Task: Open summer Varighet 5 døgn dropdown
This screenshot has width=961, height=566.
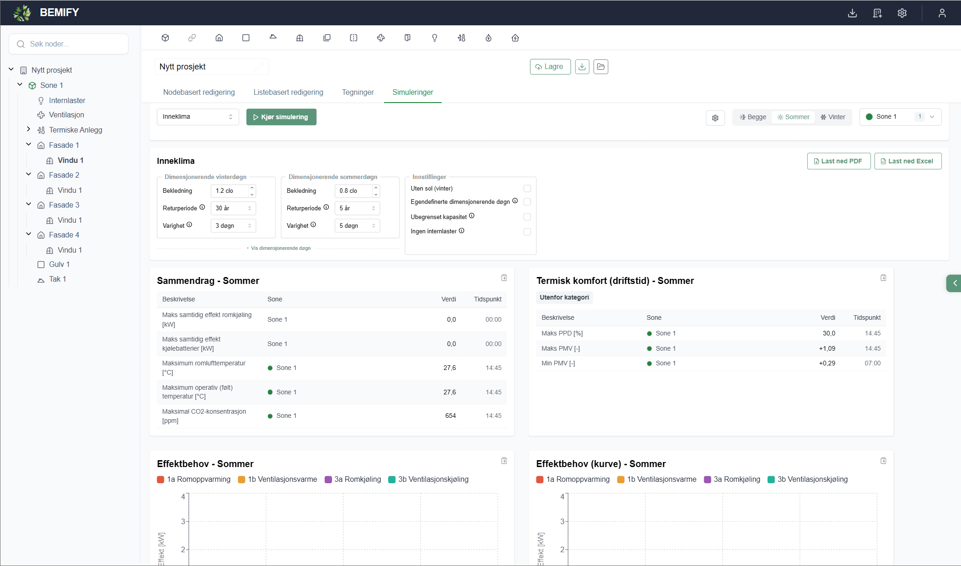Action: 357,226
